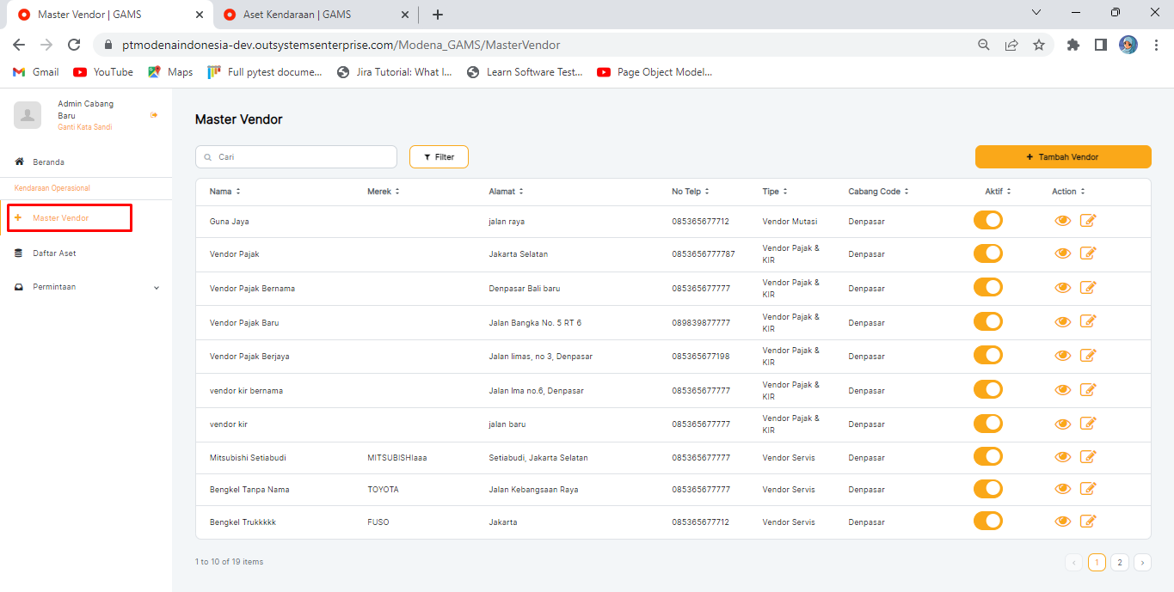1174x592 pixels.
Task: Click the view eye icon for Guna Jaya
Action: 1062,221
